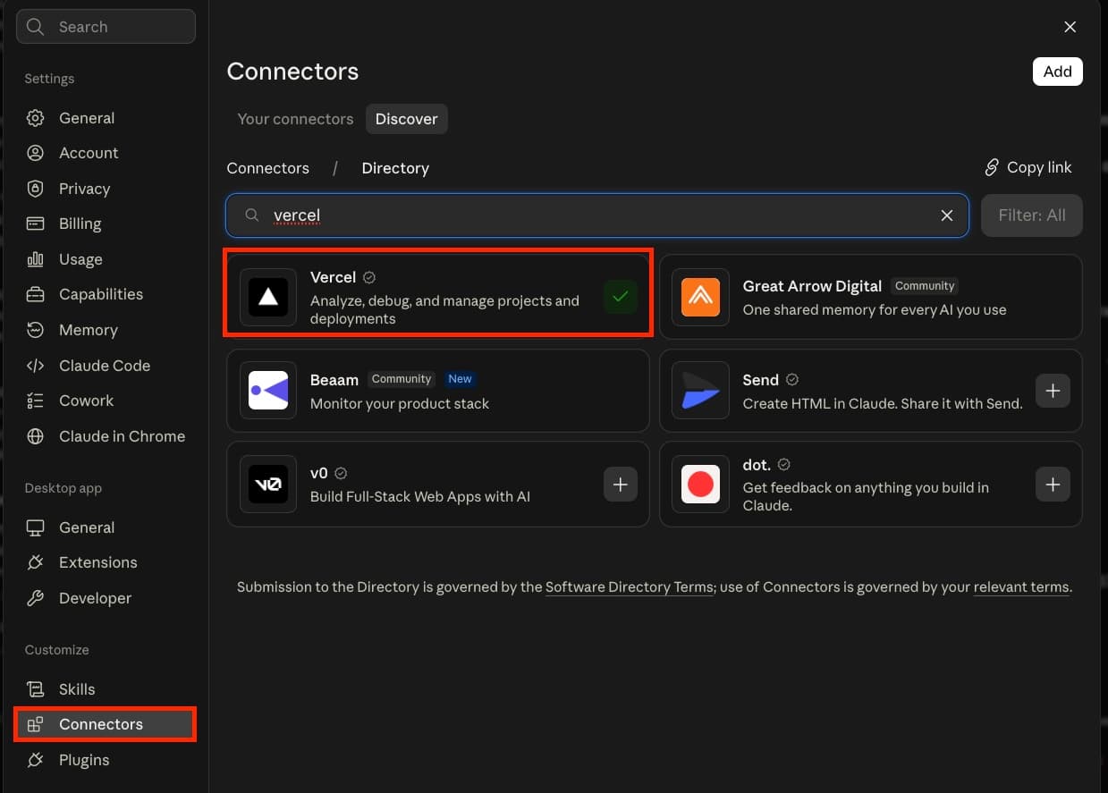Viewport: 1108px width, 793px height.
Task: Click the green checkmark on Vercel card
Action: click(x=620, y=297)
